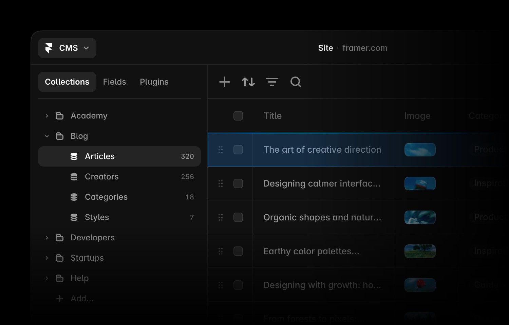Image resolution: width=509 pixels, height=325 pixels.
Task: Click the Creators count 256
Action: click(187, 177)
